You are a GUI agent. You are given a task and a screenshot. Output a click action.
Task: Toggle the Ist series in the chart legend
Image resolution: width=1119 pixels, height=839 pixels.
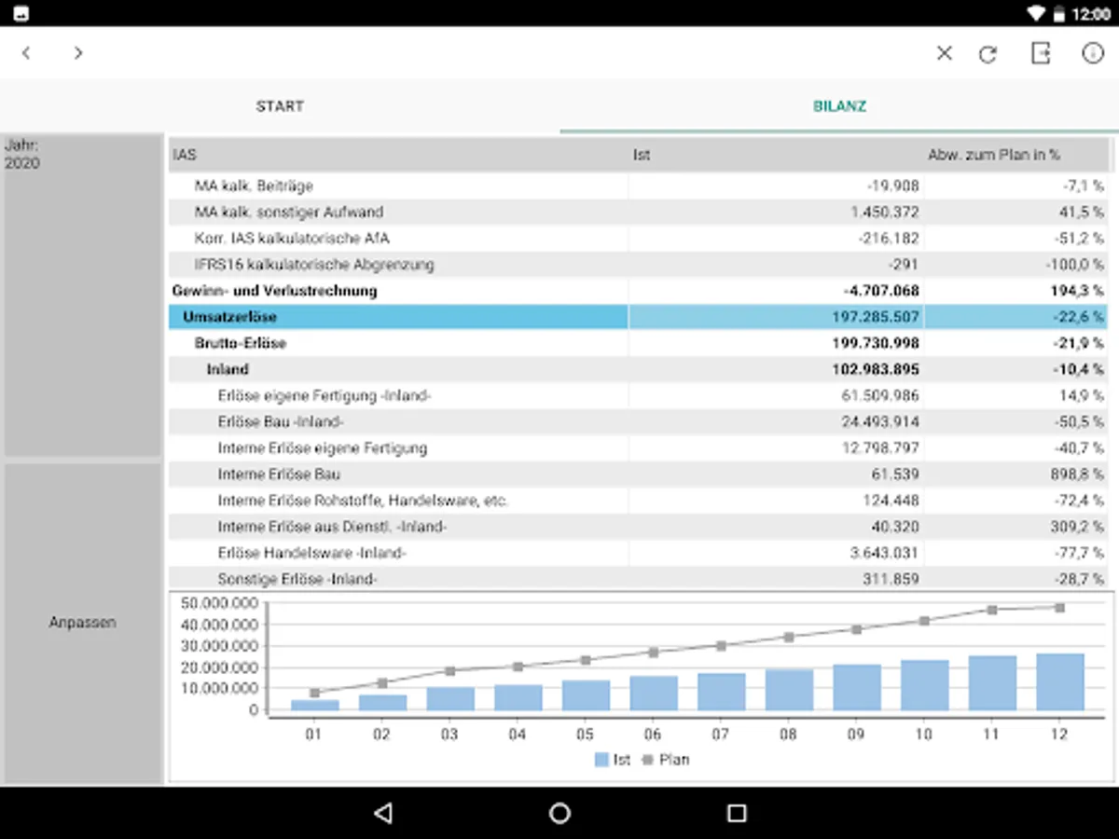611,760
